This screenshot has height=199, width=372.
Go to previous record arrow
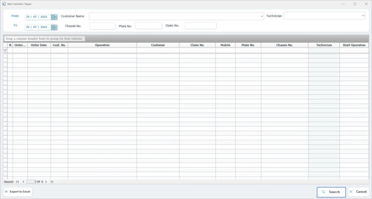point(23,182)
